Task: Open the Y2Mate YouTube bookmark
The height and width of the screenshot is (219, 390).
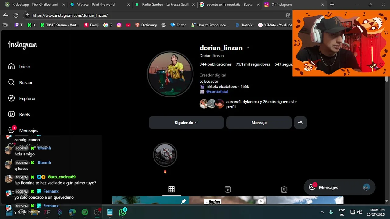Action: pyautogui.click(x=275, y=25)
